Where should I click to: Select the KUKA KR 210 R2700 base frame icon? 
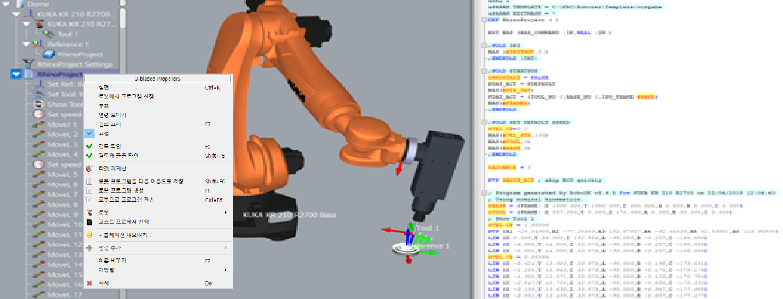point(29,14)
